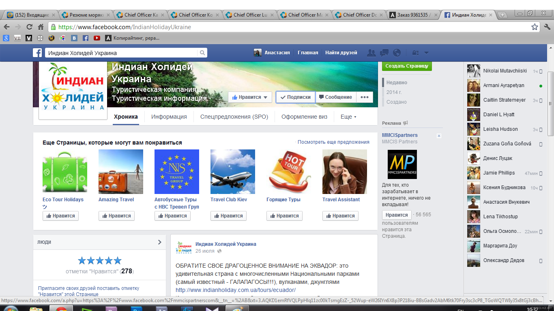Select Оформление виз tab
The height and width of the screenshot is (311, 554).
[304, 117]
